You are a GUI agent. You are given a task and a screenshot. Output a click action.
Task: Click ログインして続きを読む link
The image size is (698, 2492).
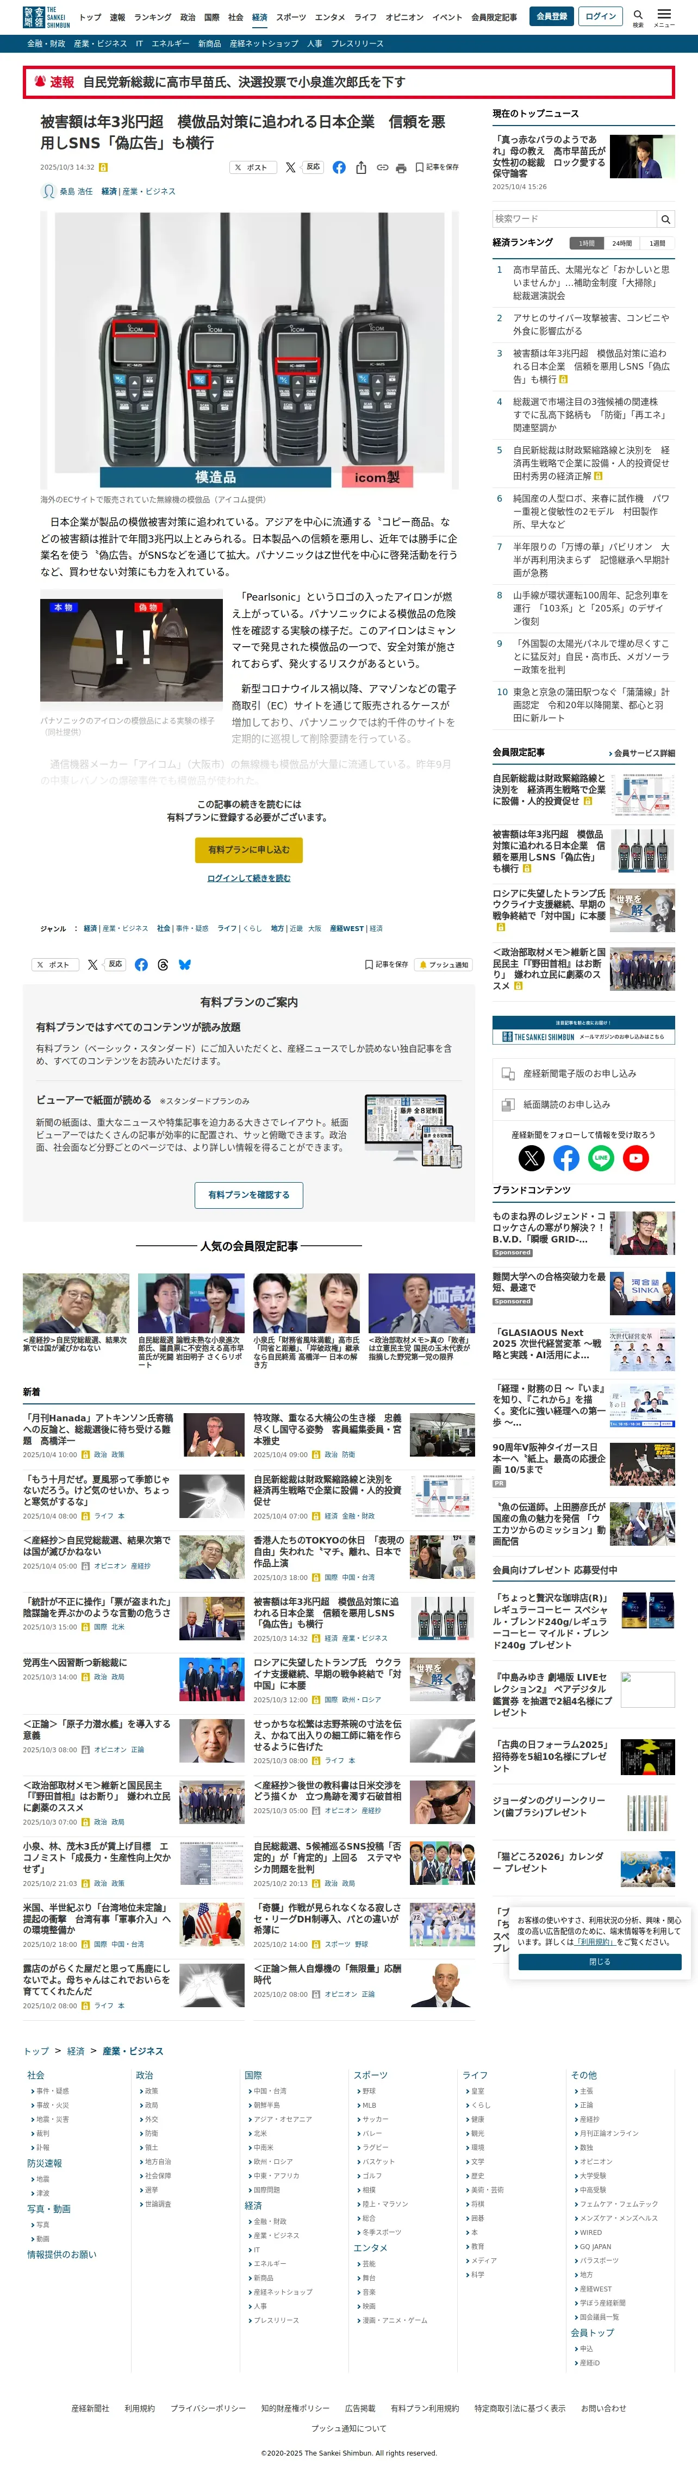(x=249, y=878)
